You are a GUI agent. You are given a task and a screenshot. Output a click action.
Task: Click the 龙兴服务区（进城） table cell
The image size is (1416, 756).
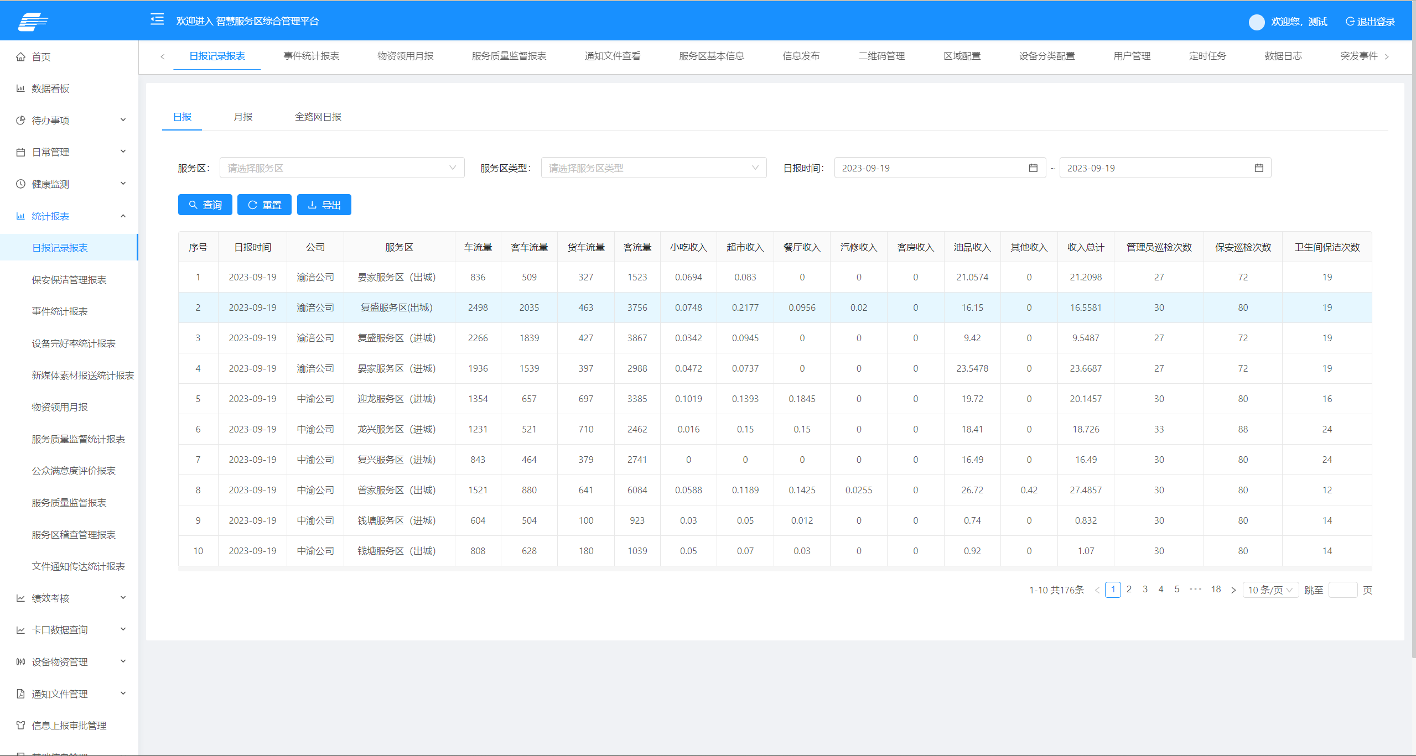point(399,429)
